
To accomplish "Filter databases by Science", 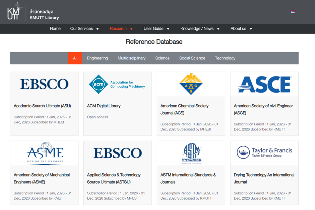I will [x=162, y=58].
